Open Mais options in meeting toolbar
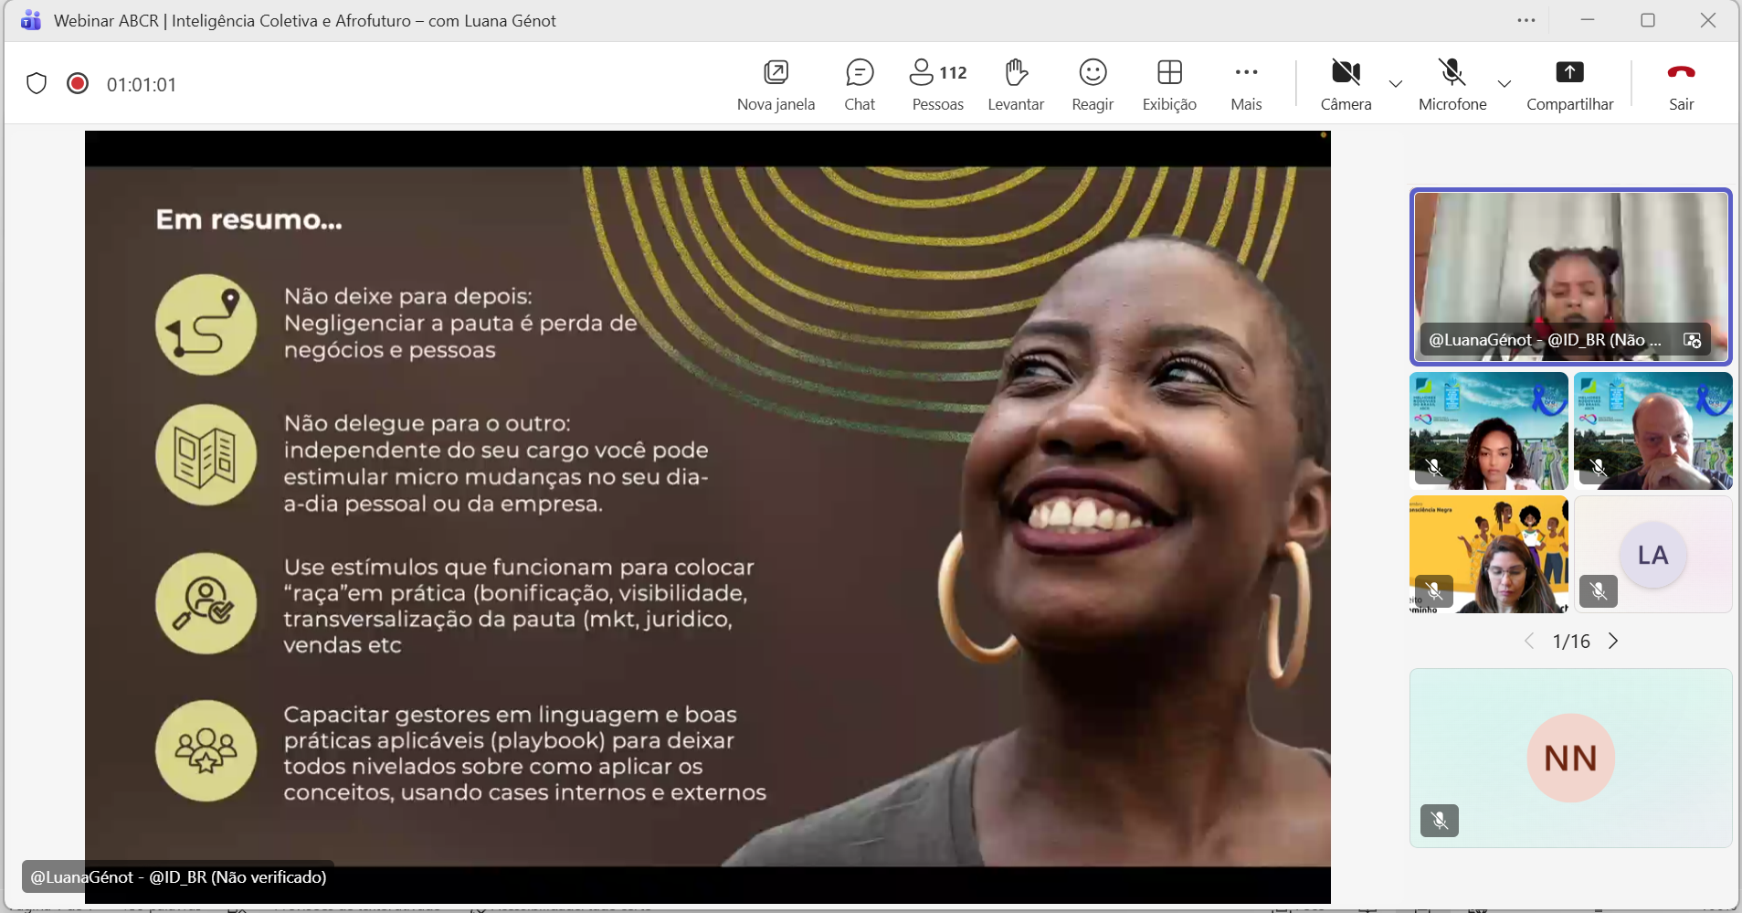1742x913 pixels. coord(1246,84)
